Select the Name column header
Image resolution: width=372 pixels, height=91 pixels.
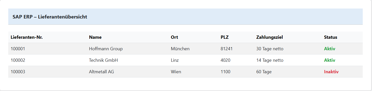(x=95, y=37)
